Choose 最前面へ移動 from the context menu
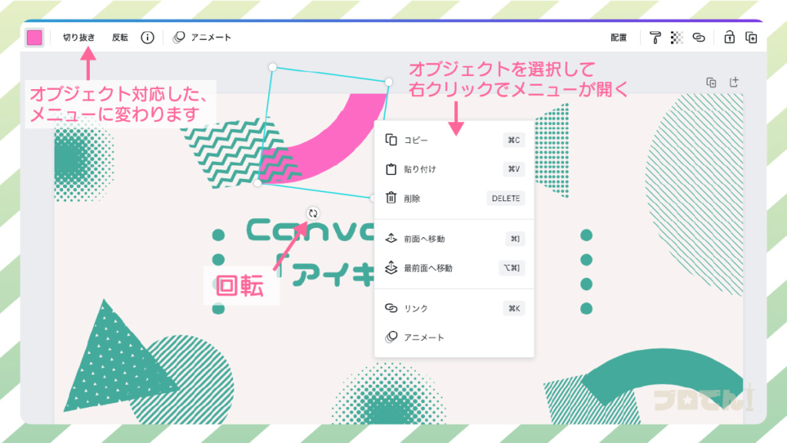This screenshot has width=787, height=443. pos(454,268)
